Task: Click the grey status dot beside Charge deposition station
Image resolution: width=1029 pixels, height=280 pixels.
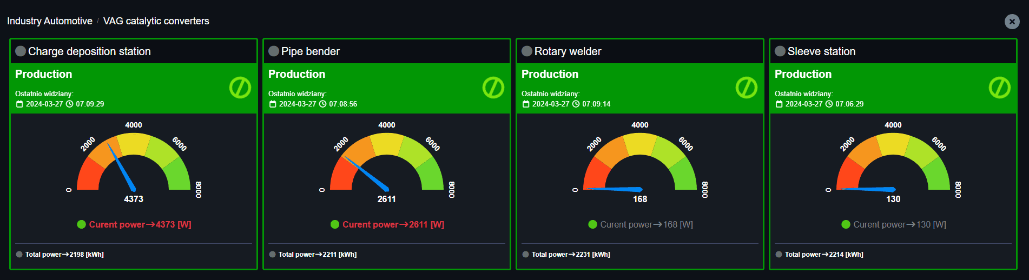Action: pos(21,51)
